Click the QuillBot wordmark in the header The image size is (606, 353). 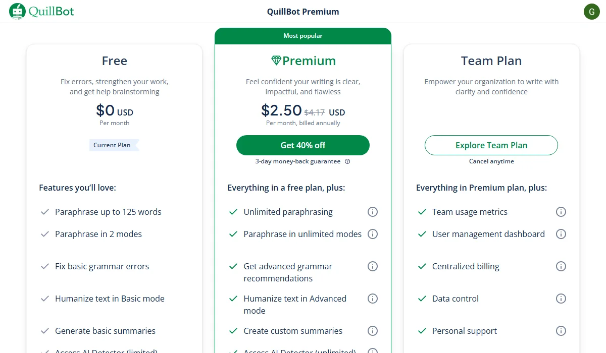(x=52, y=11)
